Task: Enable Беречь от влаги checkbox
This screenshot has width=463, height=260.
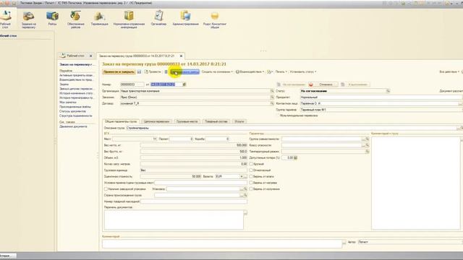Action: click(x=251, y=176)
